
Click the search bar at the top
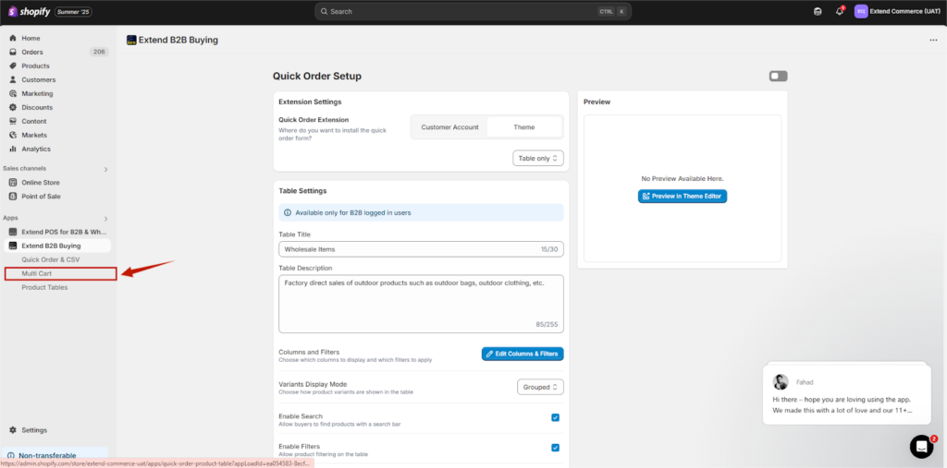coord(473,11)
